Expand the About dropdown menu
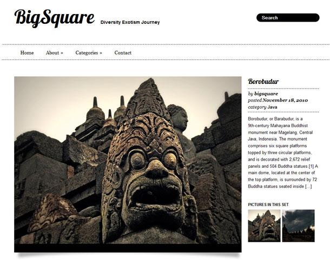The width and height of the screenshot is (330, 271). tap(54, 52)
